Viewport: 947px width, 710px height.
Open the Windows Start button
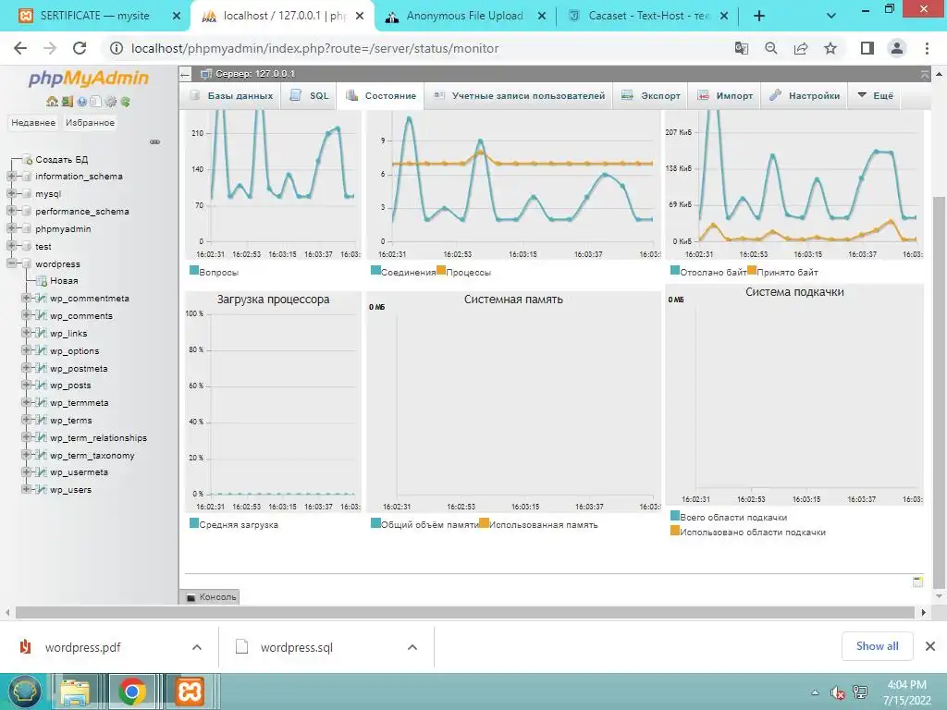pos(25,692)
